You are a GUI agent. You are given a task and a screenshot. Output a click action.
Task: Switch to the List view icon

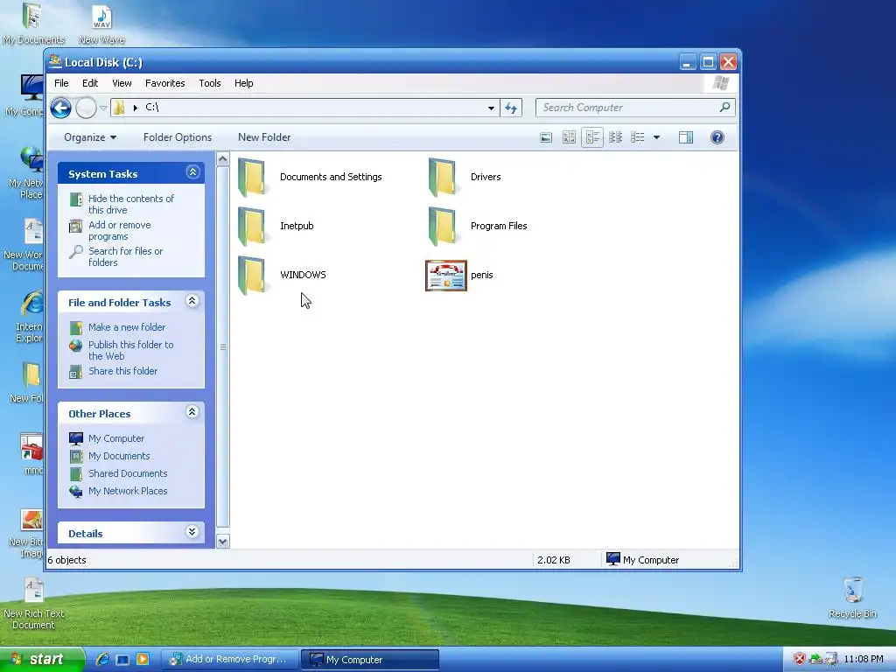(x=615, y=137)
